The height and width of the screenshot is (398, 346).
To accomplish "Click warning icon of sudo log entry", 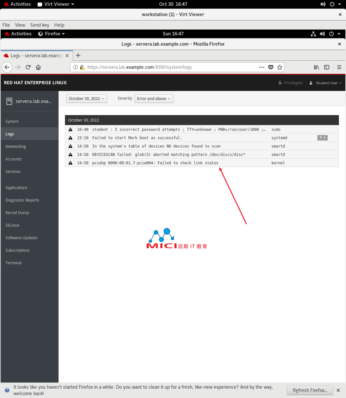I will pos(71,129).
